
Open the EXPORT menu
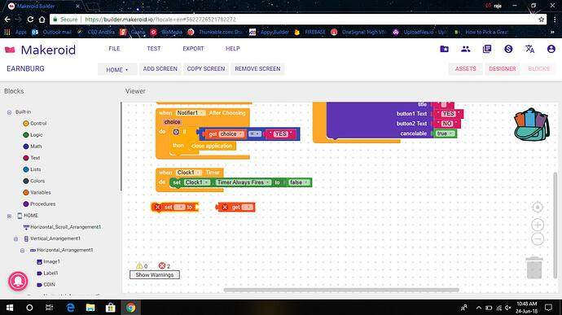(193, 49)
